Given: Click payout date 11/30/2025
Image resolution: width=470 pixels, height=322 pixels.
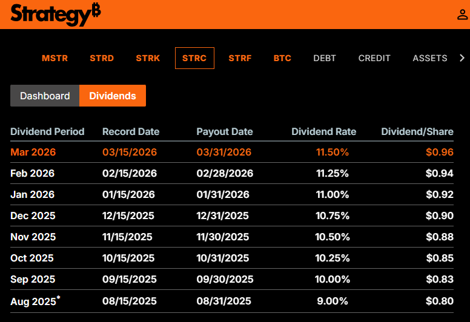Looking at the screenshot, I should point(223,237).
